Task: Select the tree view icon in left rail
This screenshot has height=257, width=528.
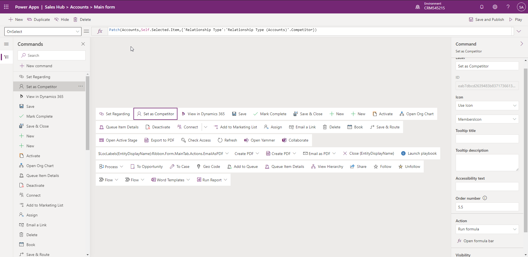Action: tap(6, 57)
